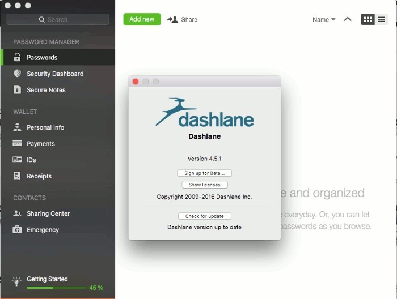Select Receipts in the wallet
The width and height of the screenshot is (397, 299).
(x=58, y=176)
